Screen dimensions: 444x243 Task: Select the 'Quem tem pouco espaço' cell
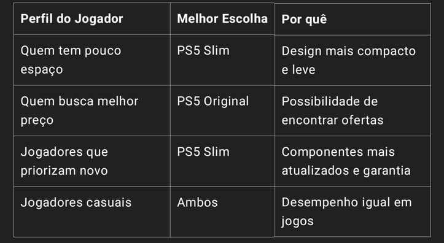[x=92, y=60]
